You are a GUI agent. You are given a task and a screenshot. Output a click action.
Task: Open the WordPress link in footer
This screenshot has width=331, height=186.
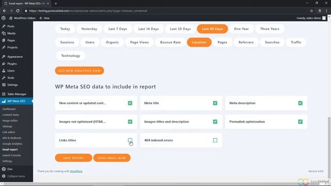click(x=76, y=171)
